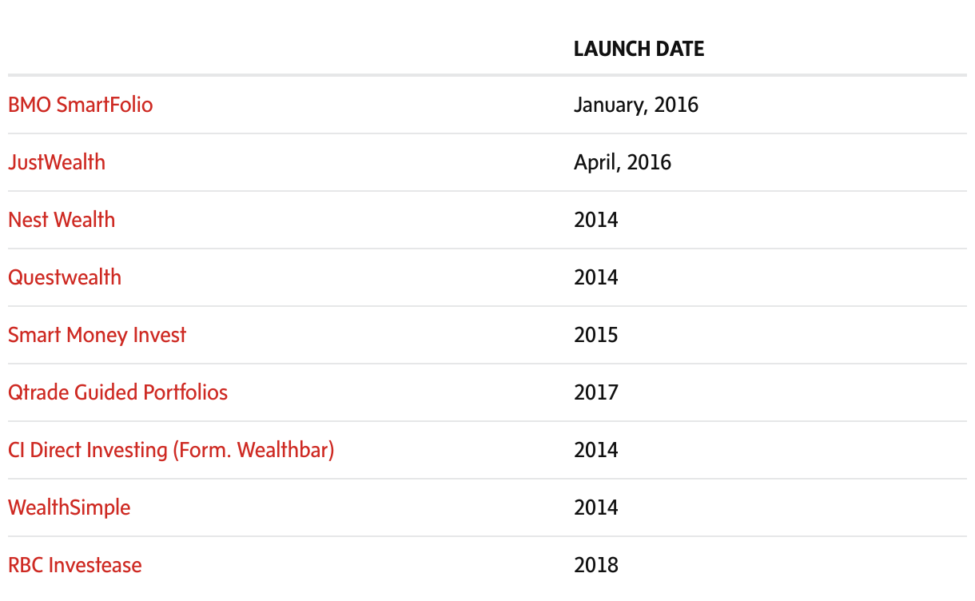975x601 pixels.
Task: Click the April, 2016 launch date text
Action: pos(622,162)
